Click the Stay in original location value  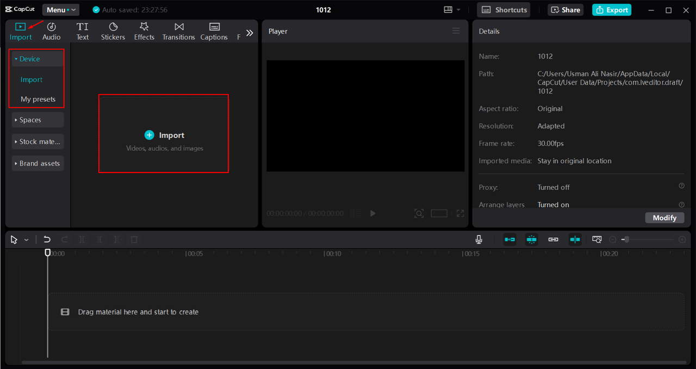coord(574,161)
